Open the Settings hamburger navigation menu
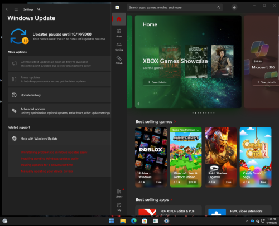Image resolution: width=279 pixels, height=226 pixels. point(16,9)
